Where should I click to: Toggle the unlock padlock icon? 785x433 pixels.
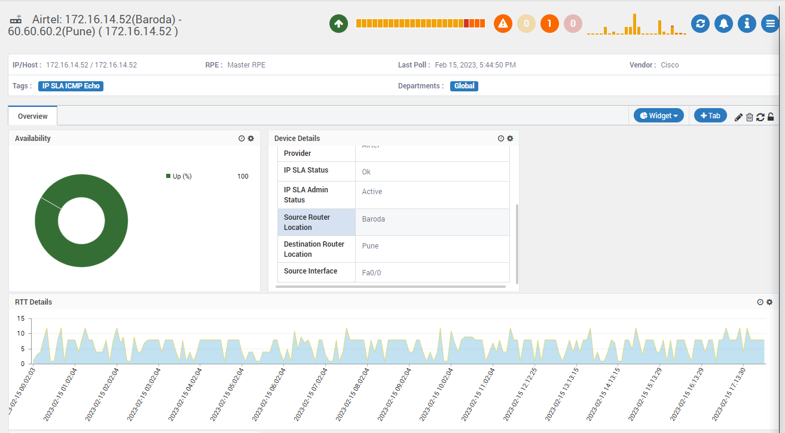771,117
